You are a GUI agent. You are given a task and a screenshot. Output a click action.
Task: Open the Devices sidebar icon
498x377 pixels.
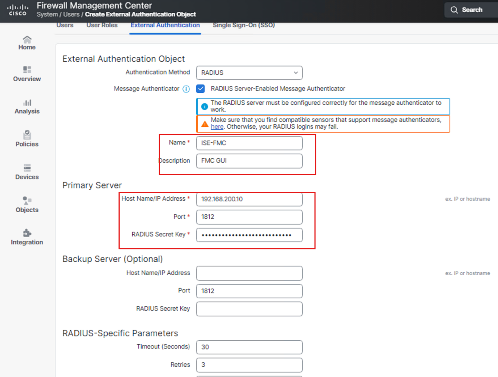27,168
